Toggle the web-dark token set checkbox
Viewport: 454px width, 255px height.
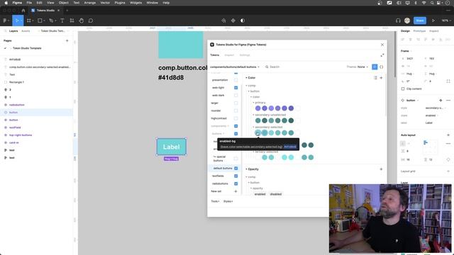pos(236,96)
